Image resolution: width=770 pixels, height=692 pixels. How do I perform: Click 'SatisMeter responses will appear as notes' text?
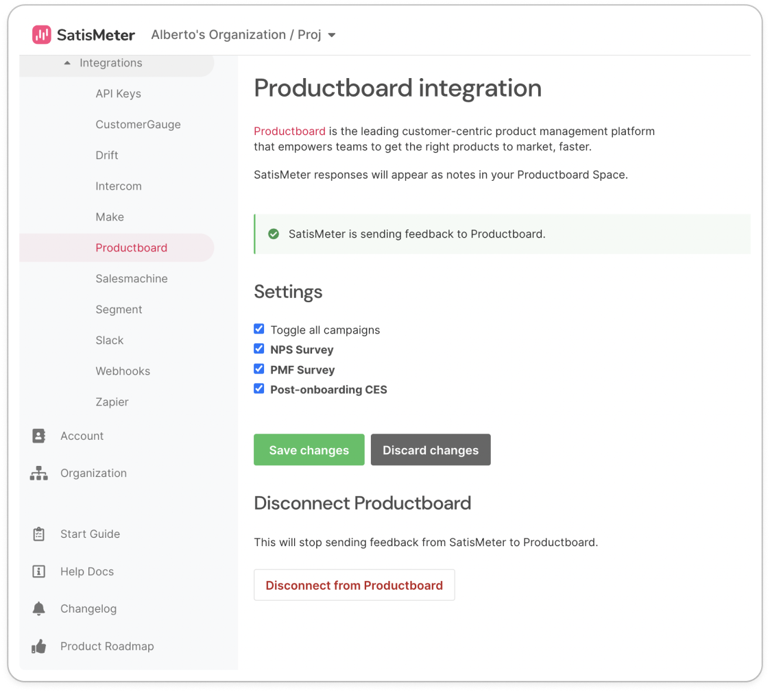[440, 175]
